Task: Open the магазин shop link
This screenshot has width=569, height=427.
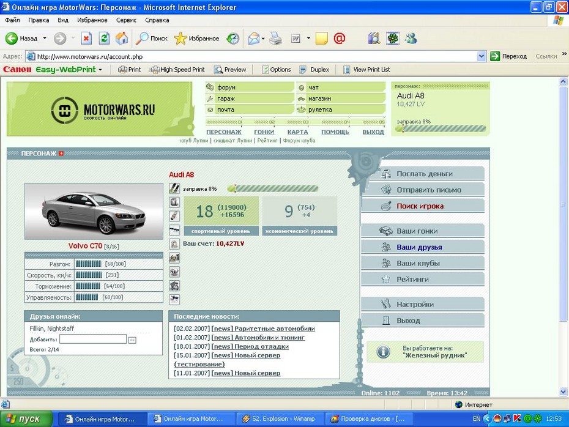Action: point(341,98)
